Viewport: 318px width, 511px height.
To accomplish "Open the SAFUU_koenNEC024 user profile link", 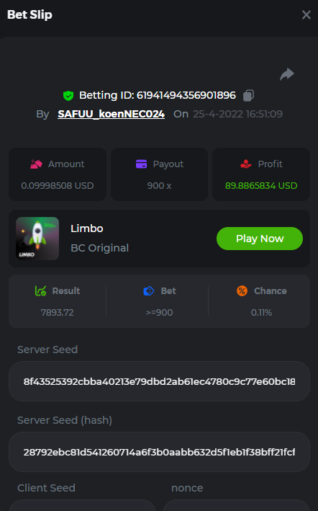I will point(112,114).
